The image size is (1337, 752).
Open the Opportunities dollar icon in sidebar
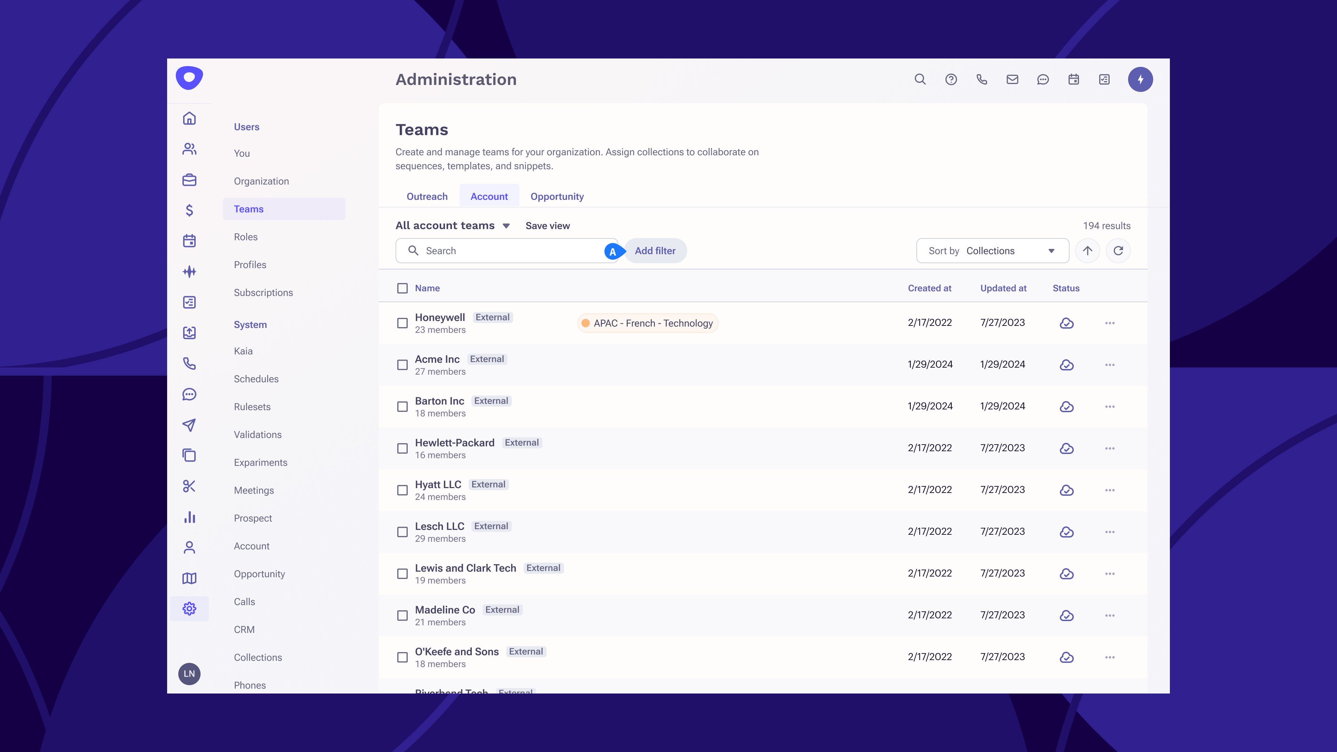(189, 210)
